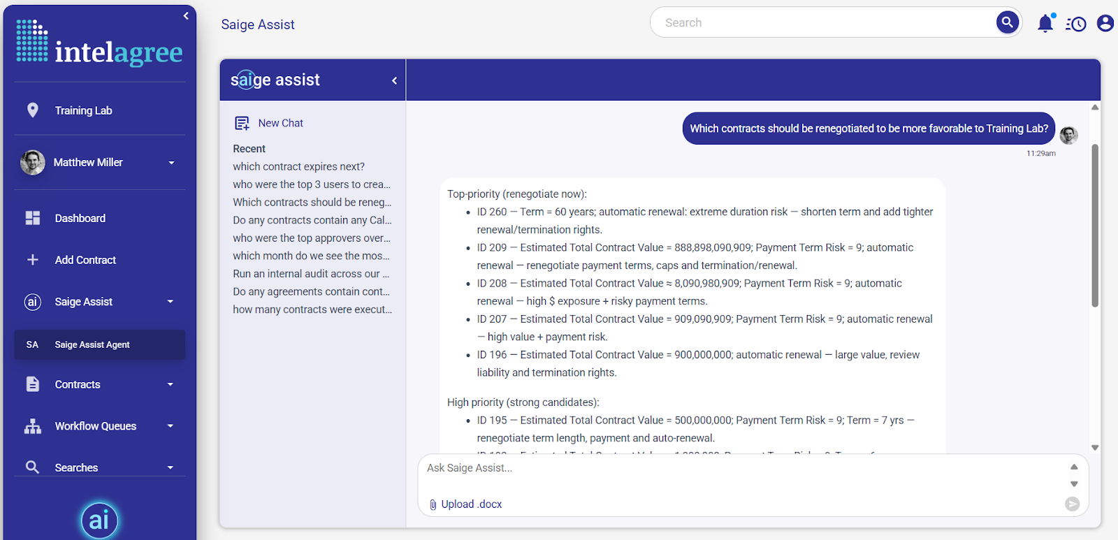Expand the Matthew Miller user dropdown

point(171,163)
